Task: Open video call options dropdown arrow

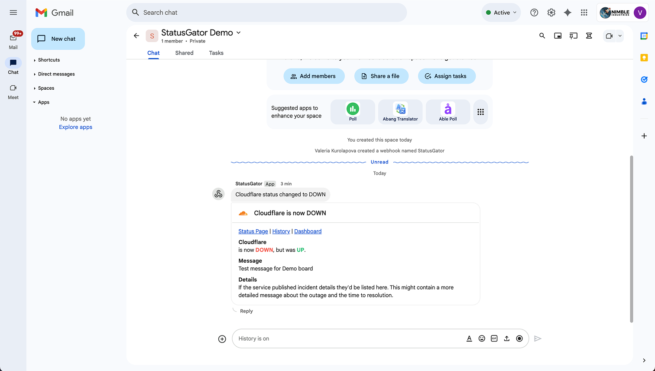Action: (x=620, y=36)
